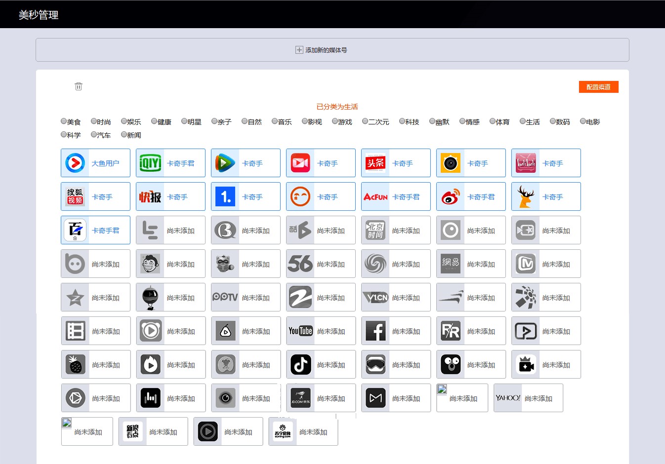This screenshot has width=665, height=464.
Task: Click the Facebook logo icon
Action: 375,331
